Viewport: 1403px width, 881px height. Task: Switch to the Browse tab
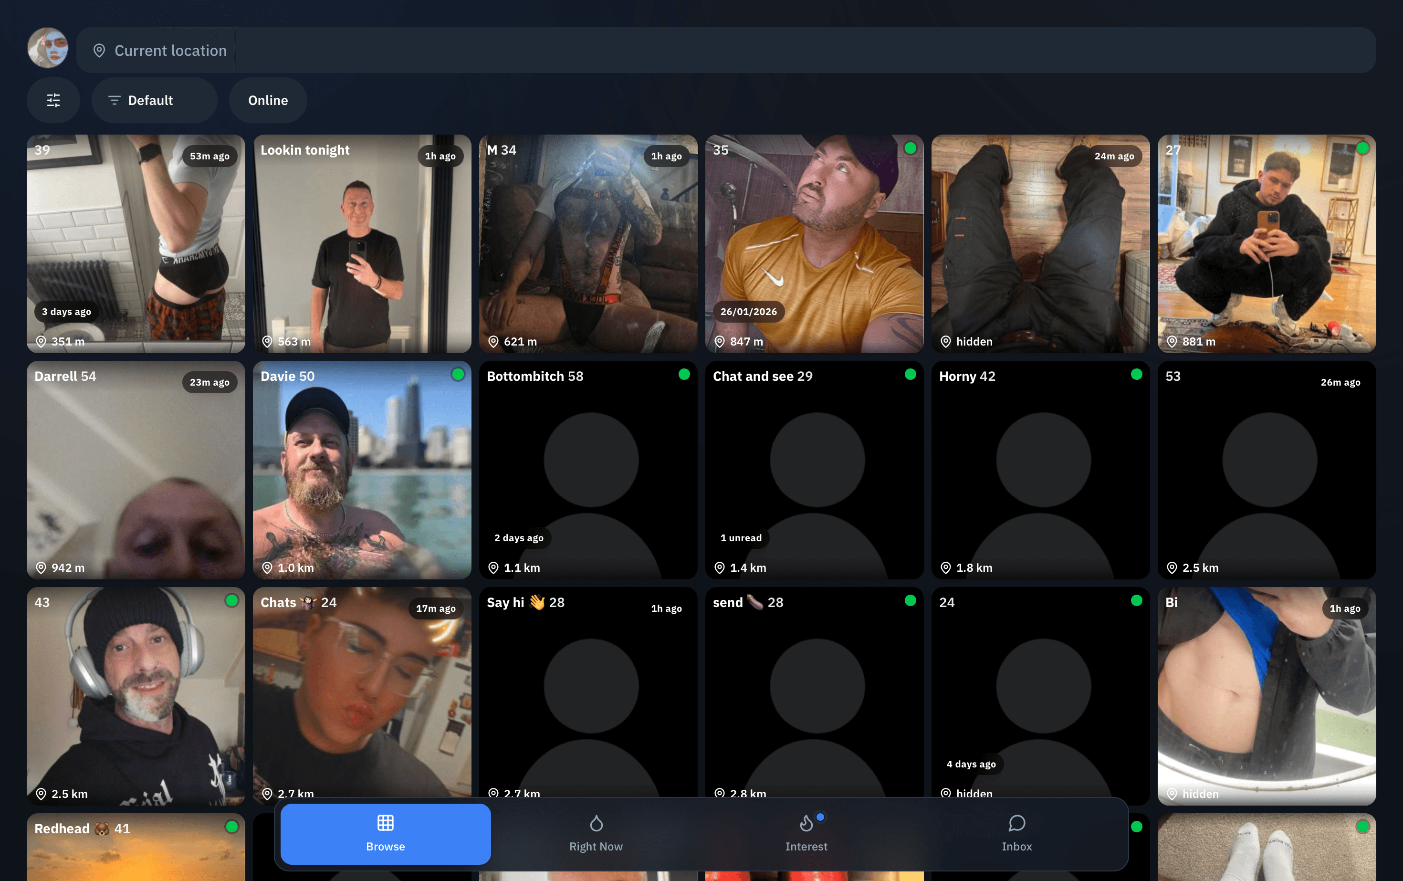pyautogui.click(x=386, y=834)
